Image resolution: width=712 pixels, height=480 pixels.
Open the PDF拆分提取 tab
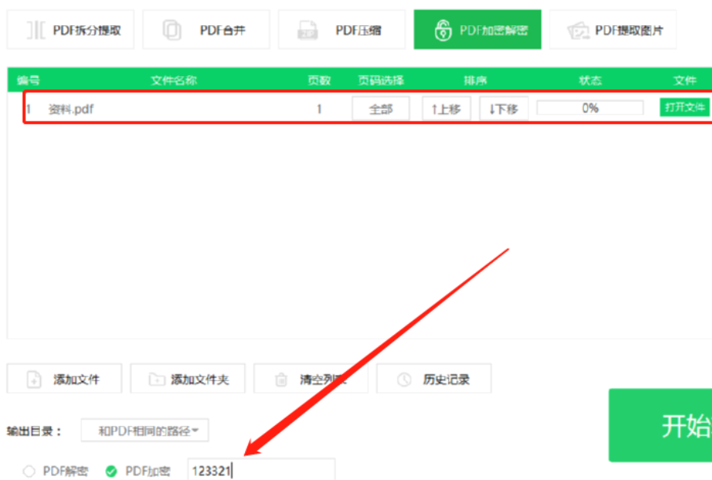click(x=71, y=30)
